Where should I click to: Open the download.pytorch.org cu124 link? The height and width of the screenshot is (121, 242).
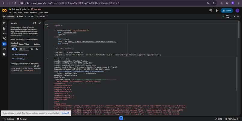click(141, 55)
